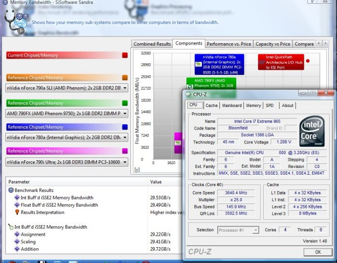Click the Multiplier x 25.0 field
The image size is (337, 263).
[x=236, y=200]
